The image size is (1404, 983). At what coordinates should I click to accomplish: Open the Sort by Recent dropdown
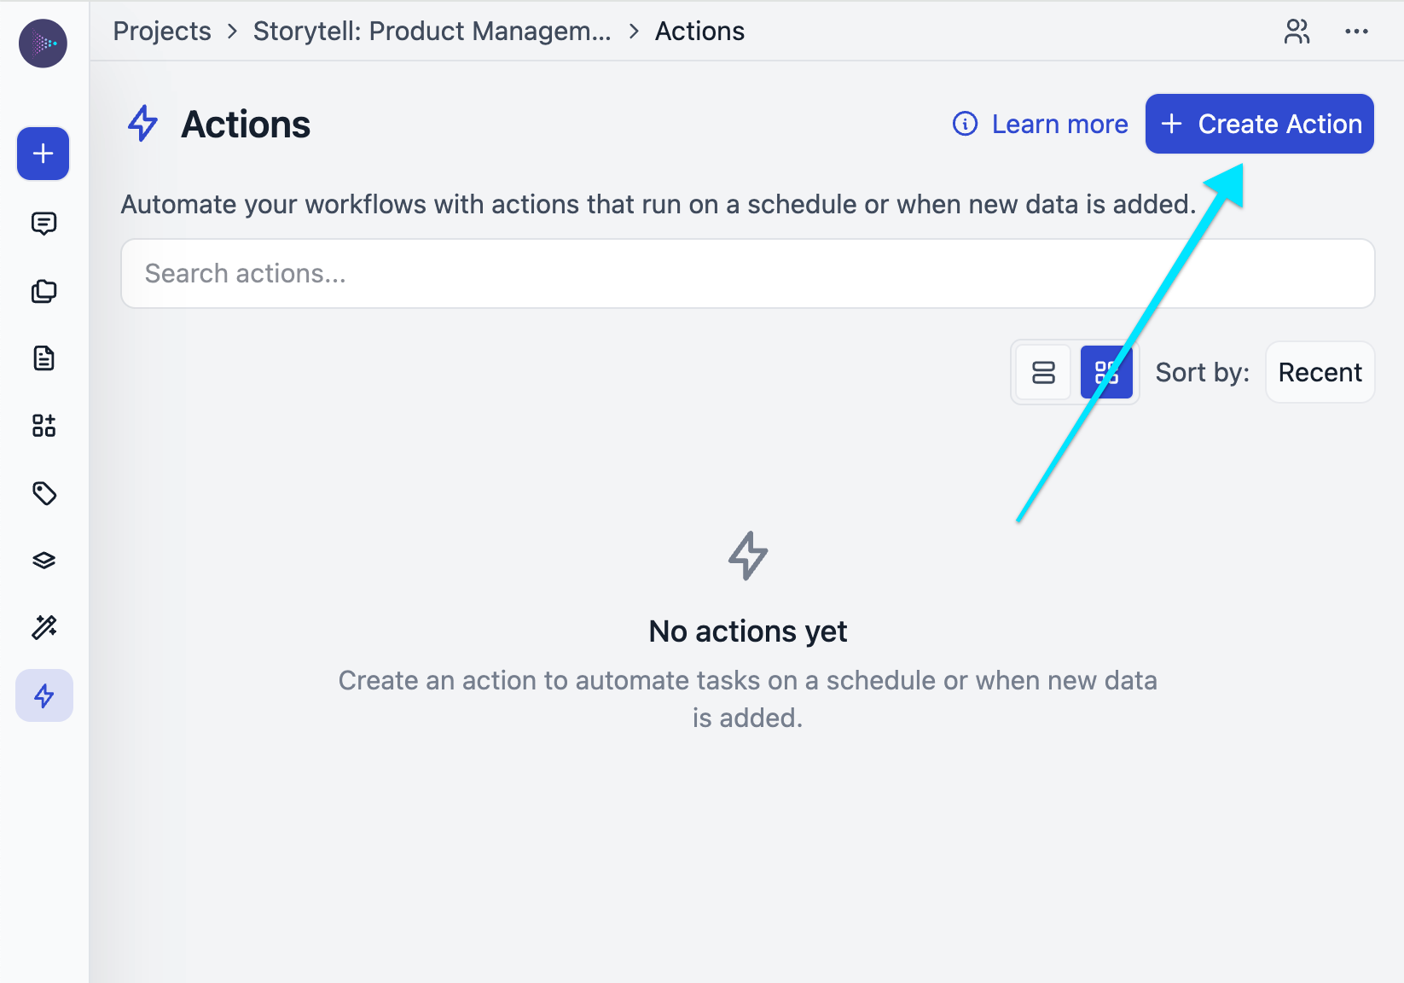click(x=1320, y=373)
